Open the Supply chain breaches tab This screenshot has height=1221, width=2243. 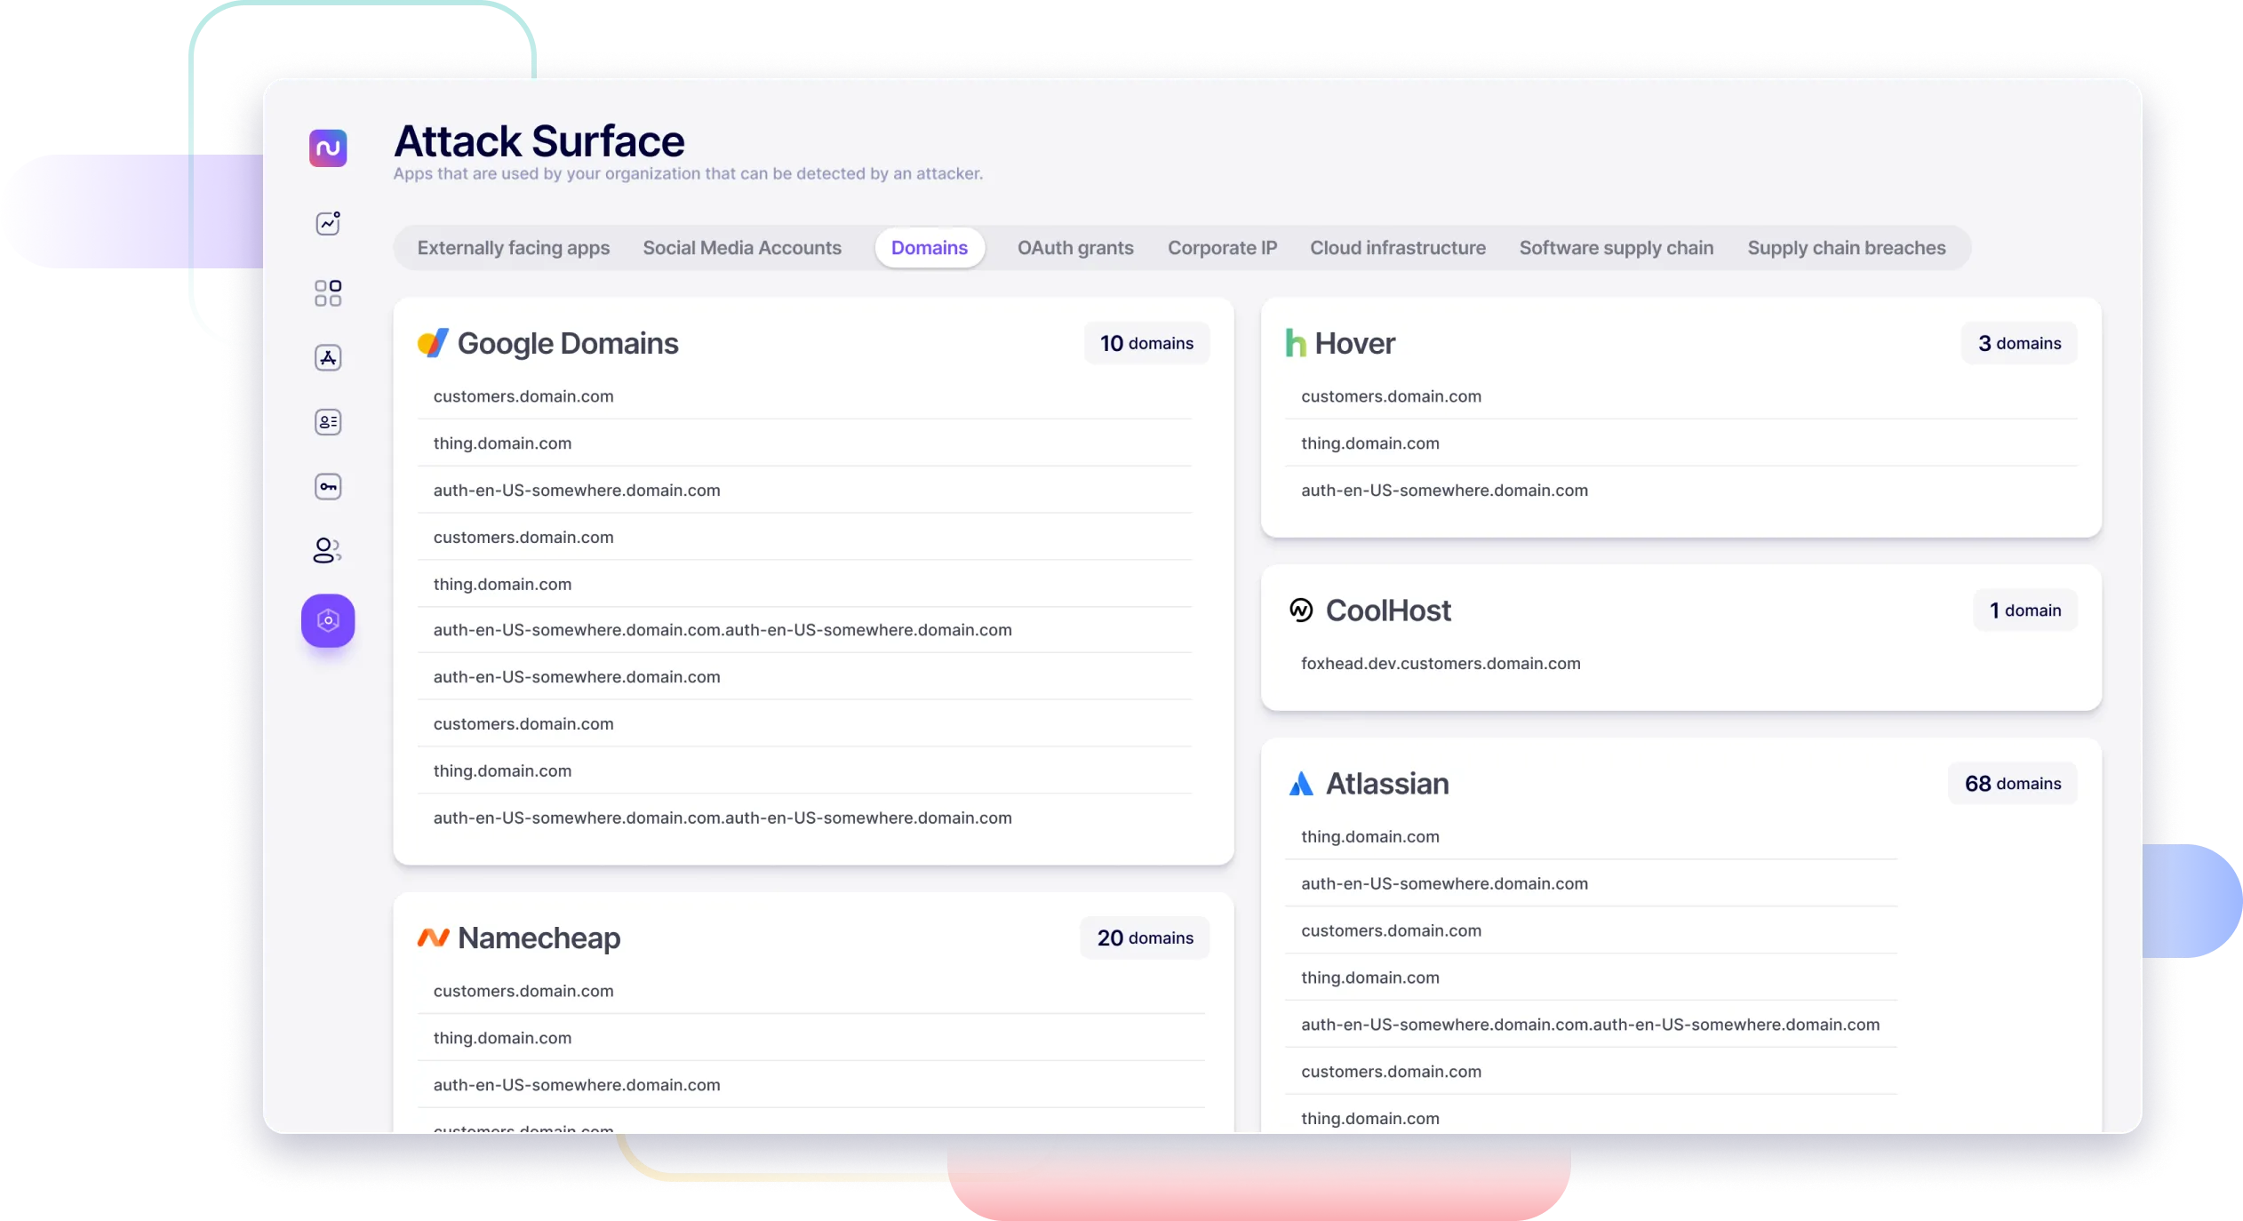(x=1846, y=248)
